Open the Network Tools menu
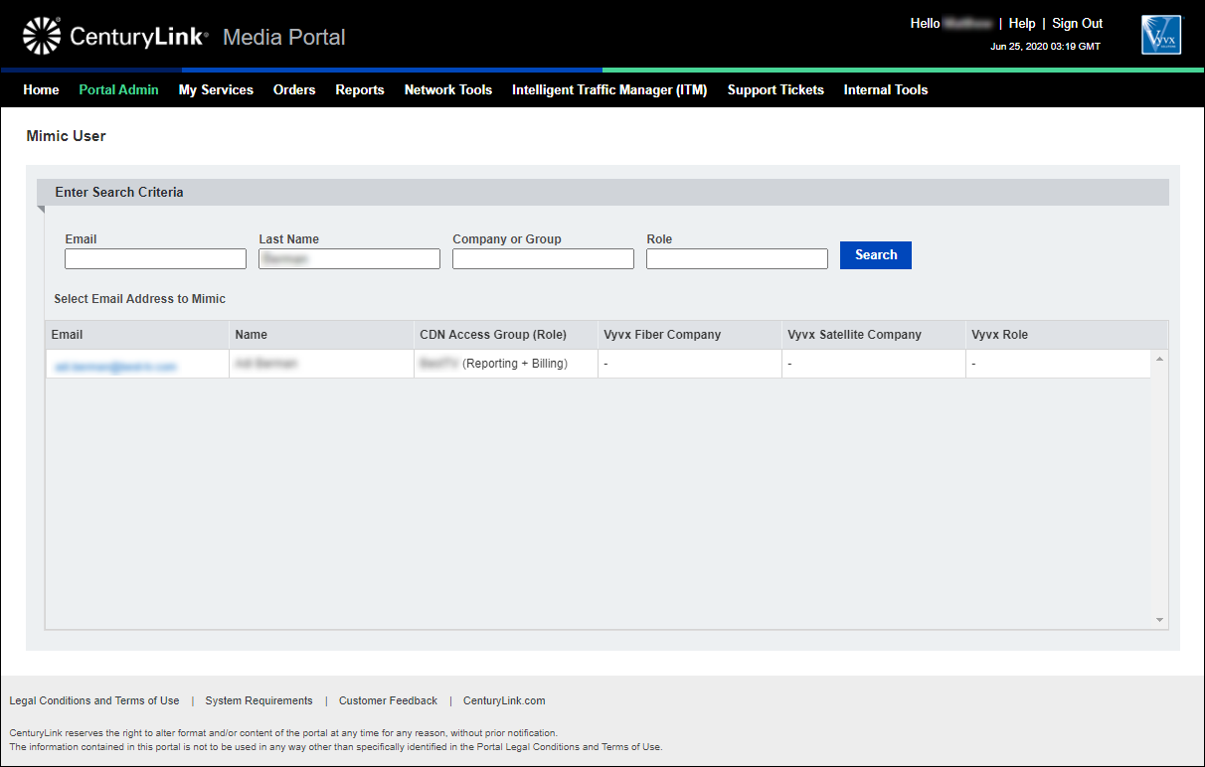Image resolution: width=1205 pixels, height=767 pixels. point(448,89)
